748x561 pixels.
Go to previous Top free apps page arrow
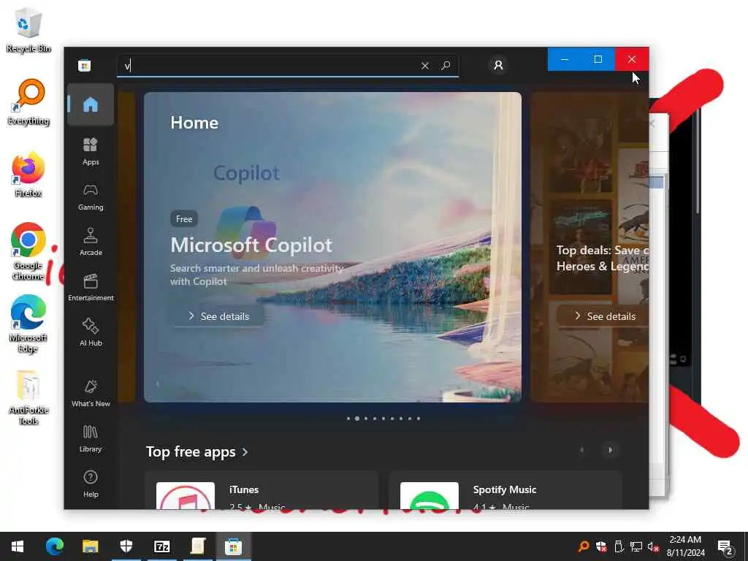[x=581, y=450]
